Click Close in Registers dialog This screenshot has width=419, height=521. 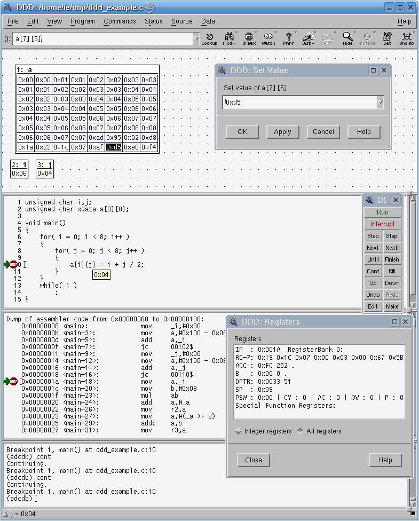254,460
